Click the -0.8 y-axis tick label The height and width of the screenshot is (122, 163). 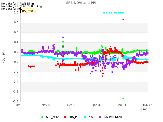click(x=16, y=101)
